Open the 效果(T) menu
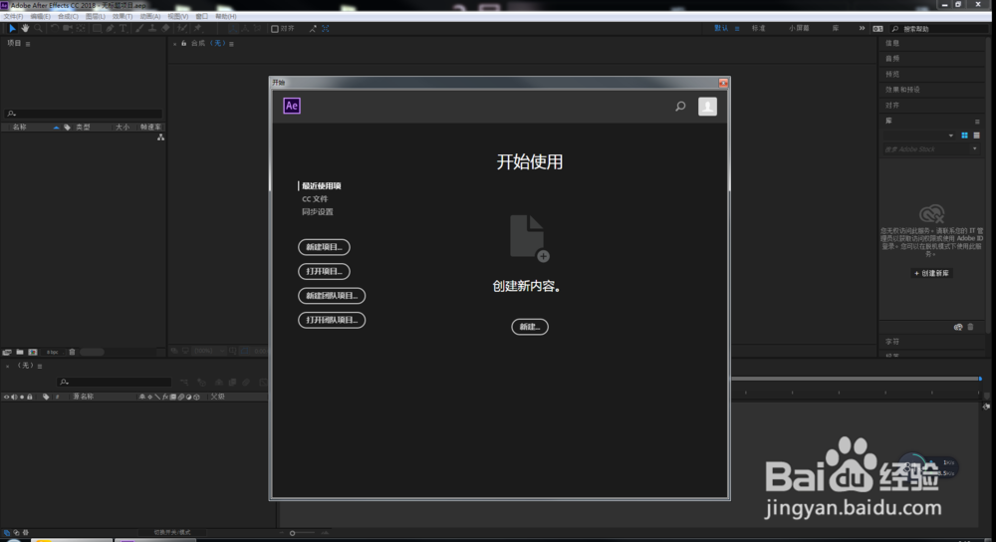Screen dimensions: 996x542 [122, 17]
